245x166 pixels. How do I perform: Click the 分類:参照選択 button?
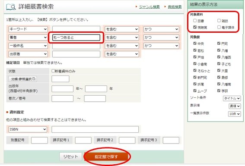23,79
